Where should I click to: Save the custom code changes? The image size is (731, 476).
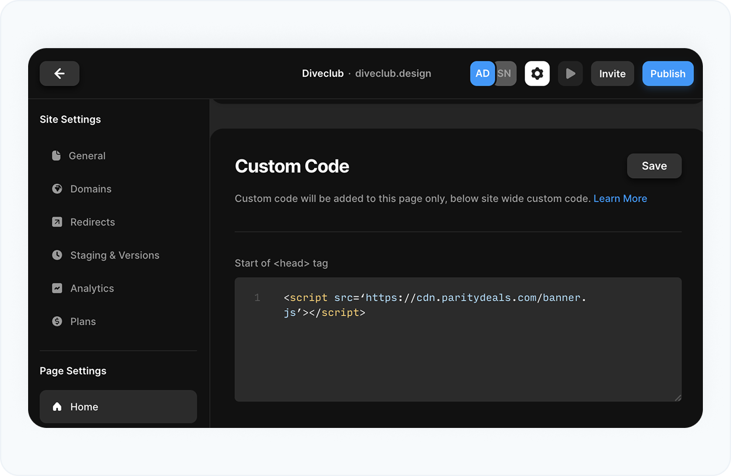654,166
